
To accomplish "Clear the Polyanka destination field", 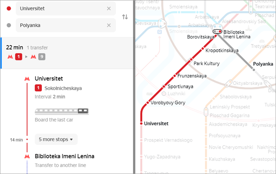I will 109,25.
